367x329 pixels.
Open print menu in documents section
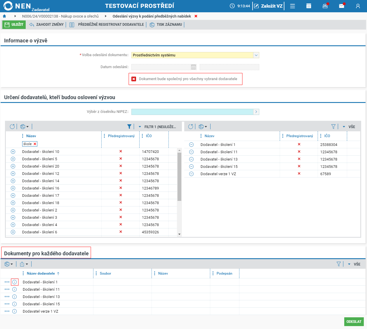[9, 264]
